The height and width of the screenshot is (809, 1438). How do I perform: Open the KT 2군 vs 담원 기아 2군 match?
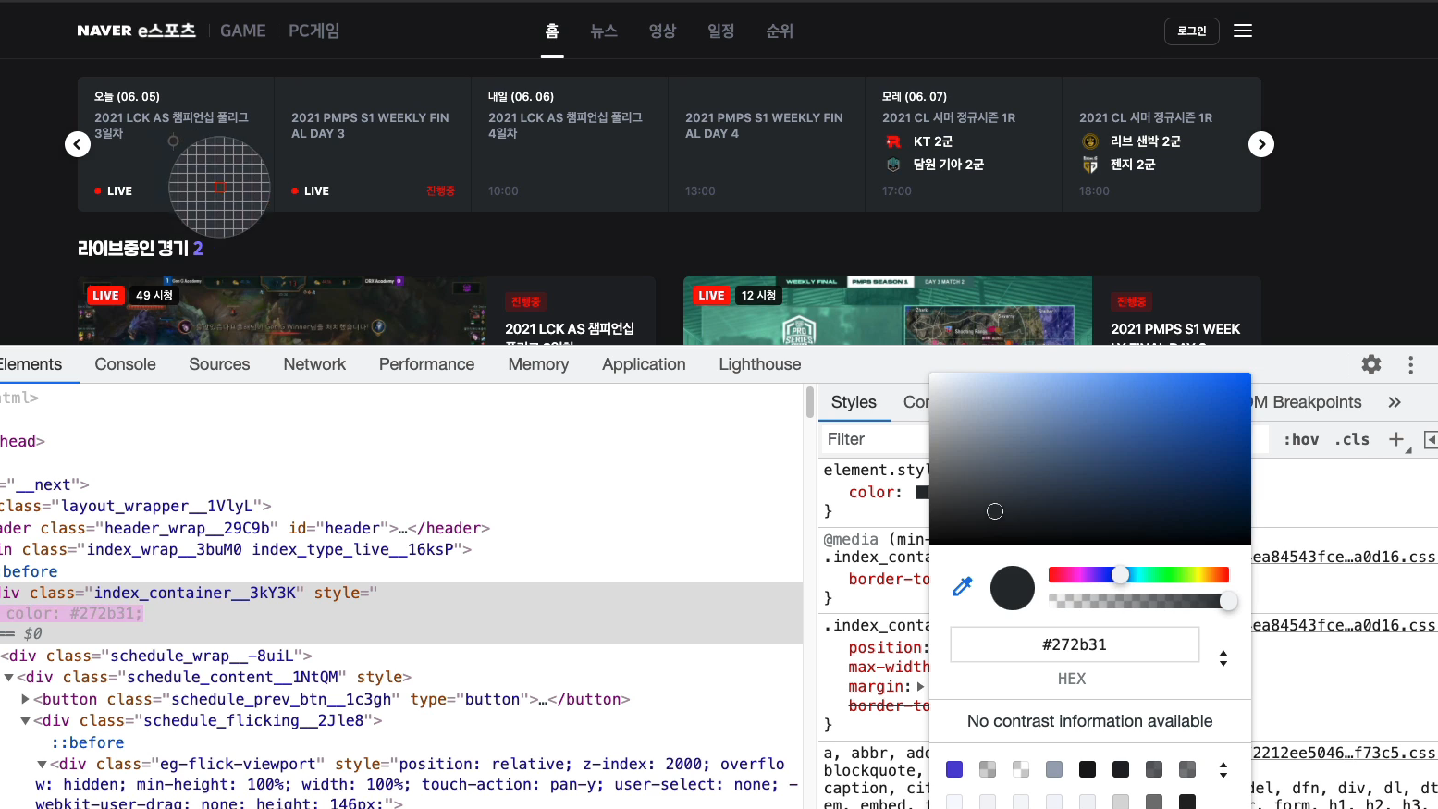pos(964,144)
